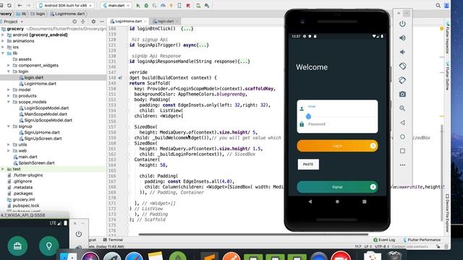Click emulator sidebar Back triangle

click(402, 123)
